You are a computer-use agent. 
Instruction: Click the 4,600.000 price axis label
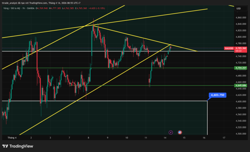[241, 101]
